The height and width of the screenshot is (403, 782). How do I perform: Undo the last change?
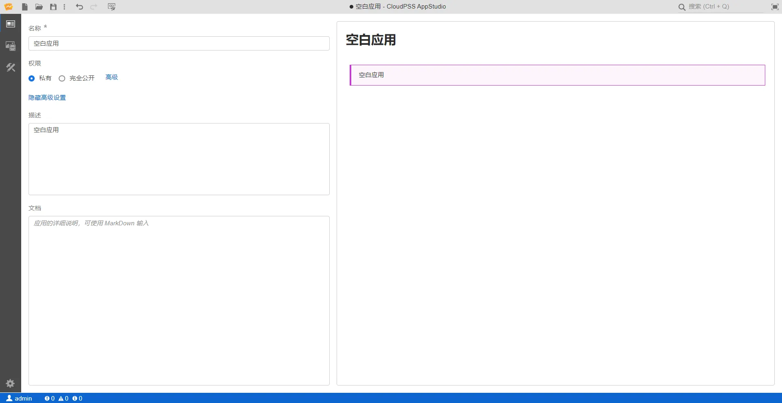coord(79,7)
